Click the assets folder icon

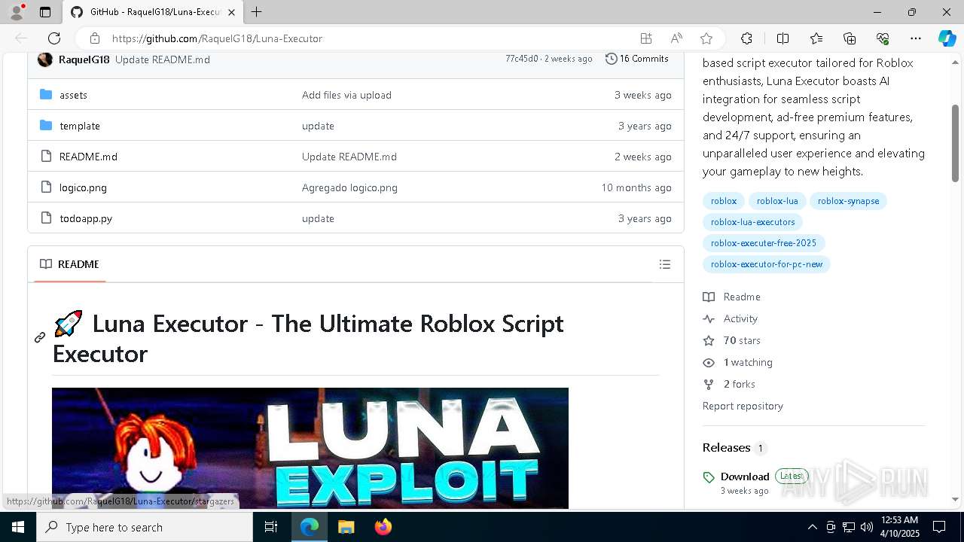pyautogui.click(x=46, y=94)
